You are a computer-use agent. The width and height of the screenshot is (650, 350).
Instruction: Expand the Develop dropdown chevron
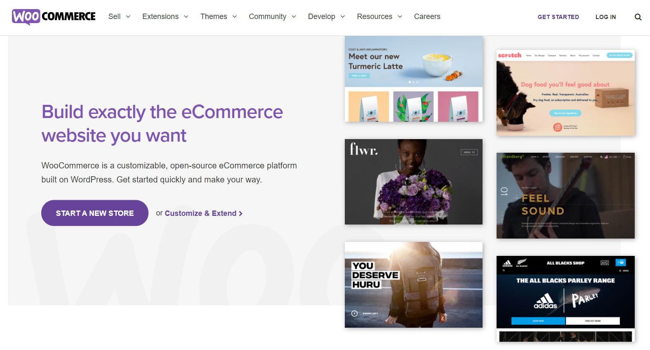[x=343, y=17]
